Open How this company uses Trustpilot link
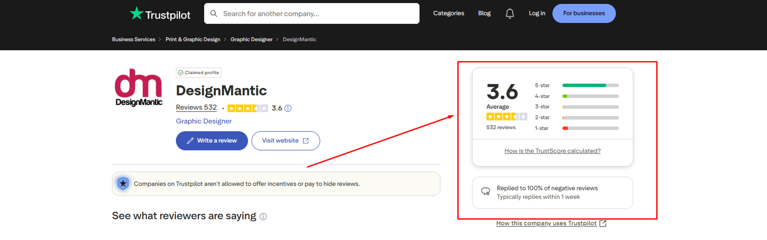This screenshot has height=240, width=767. (x=551, y=223)
